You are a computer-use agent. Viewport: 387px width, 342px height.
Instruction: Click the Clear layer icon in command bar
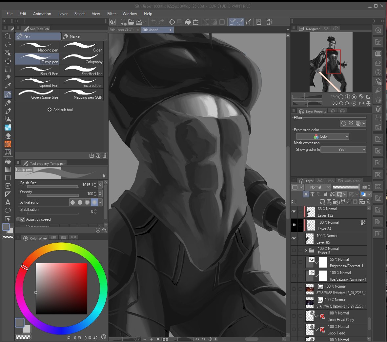tap(172, 22)
